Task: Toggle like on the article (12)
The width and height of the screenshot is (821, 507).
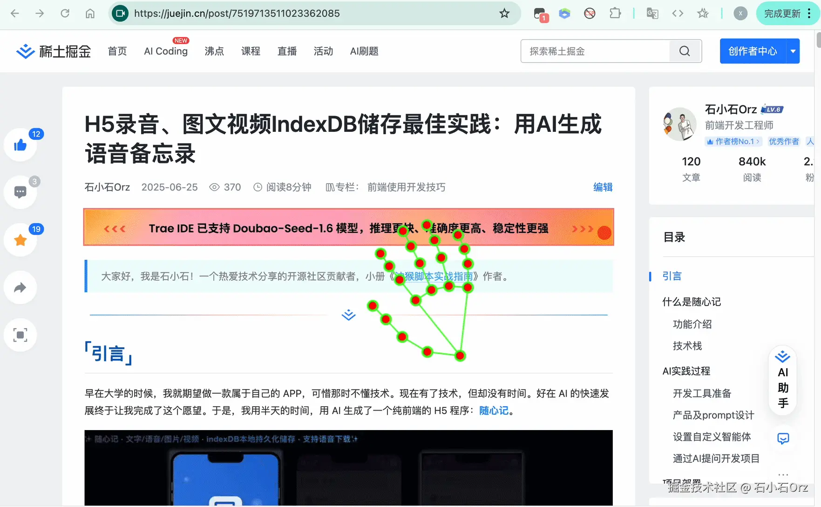Action: pos(20,145)
